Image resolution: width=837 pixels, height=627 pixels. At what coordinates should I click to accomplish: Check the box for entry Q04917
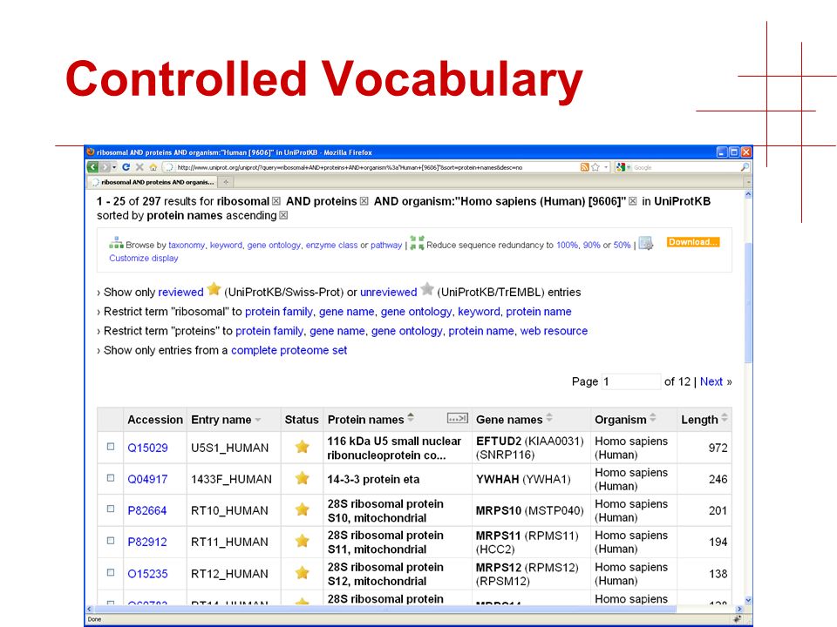[111, 478]
